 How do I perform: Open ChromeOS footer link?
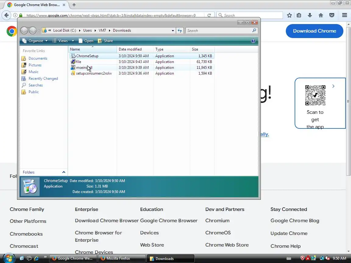218,233
